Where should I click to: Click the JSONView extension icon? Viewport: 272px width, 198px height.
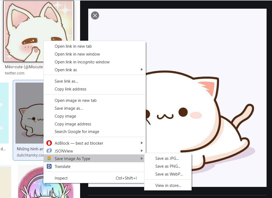pyautogui.click(x=49, y=151)
